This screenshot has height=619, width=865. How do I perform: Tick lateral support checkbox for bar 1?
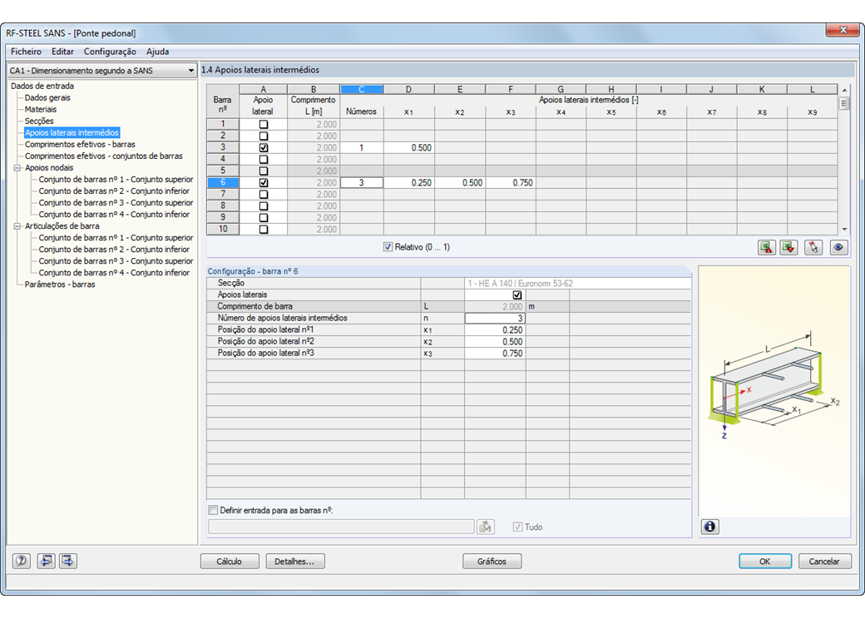pyautogui.click(x=264, y=125)
